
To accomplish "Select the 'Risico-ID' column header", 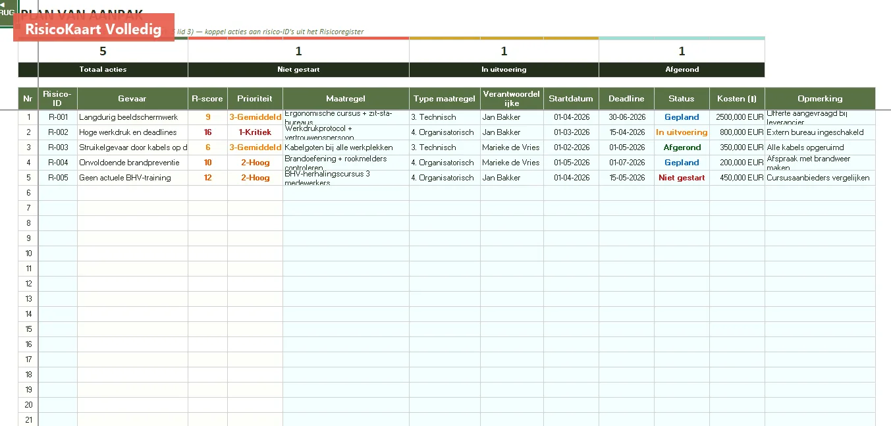I will tap(58, 98).
